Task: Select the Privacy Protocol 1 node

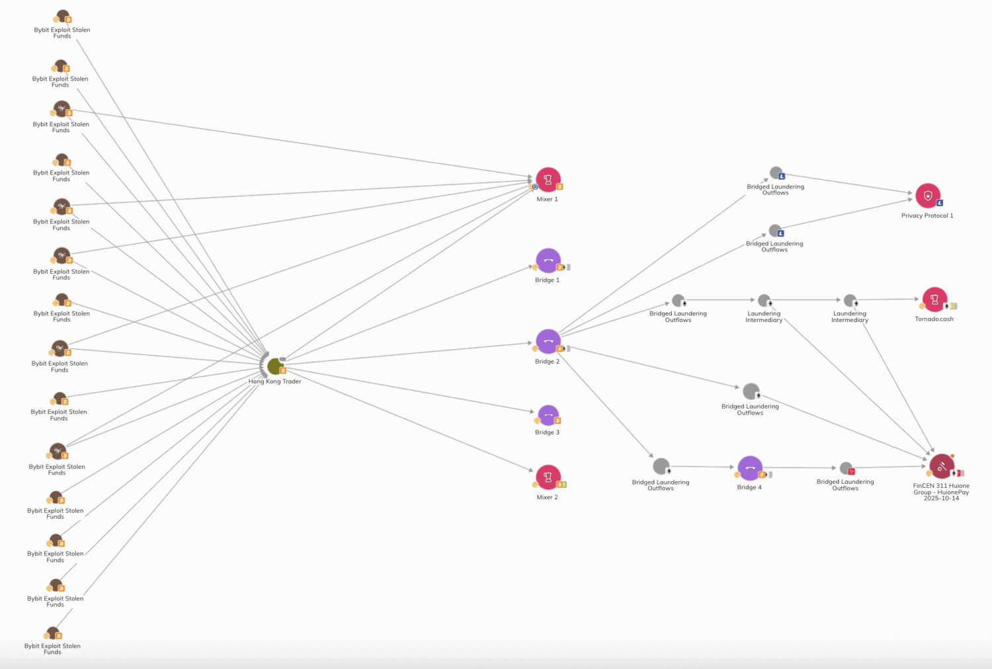Action: tap(928, 196)
